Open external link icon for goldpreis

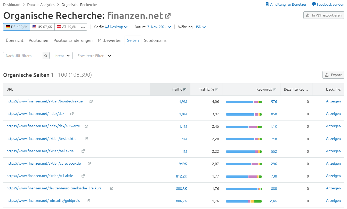(x=88, y=201)
